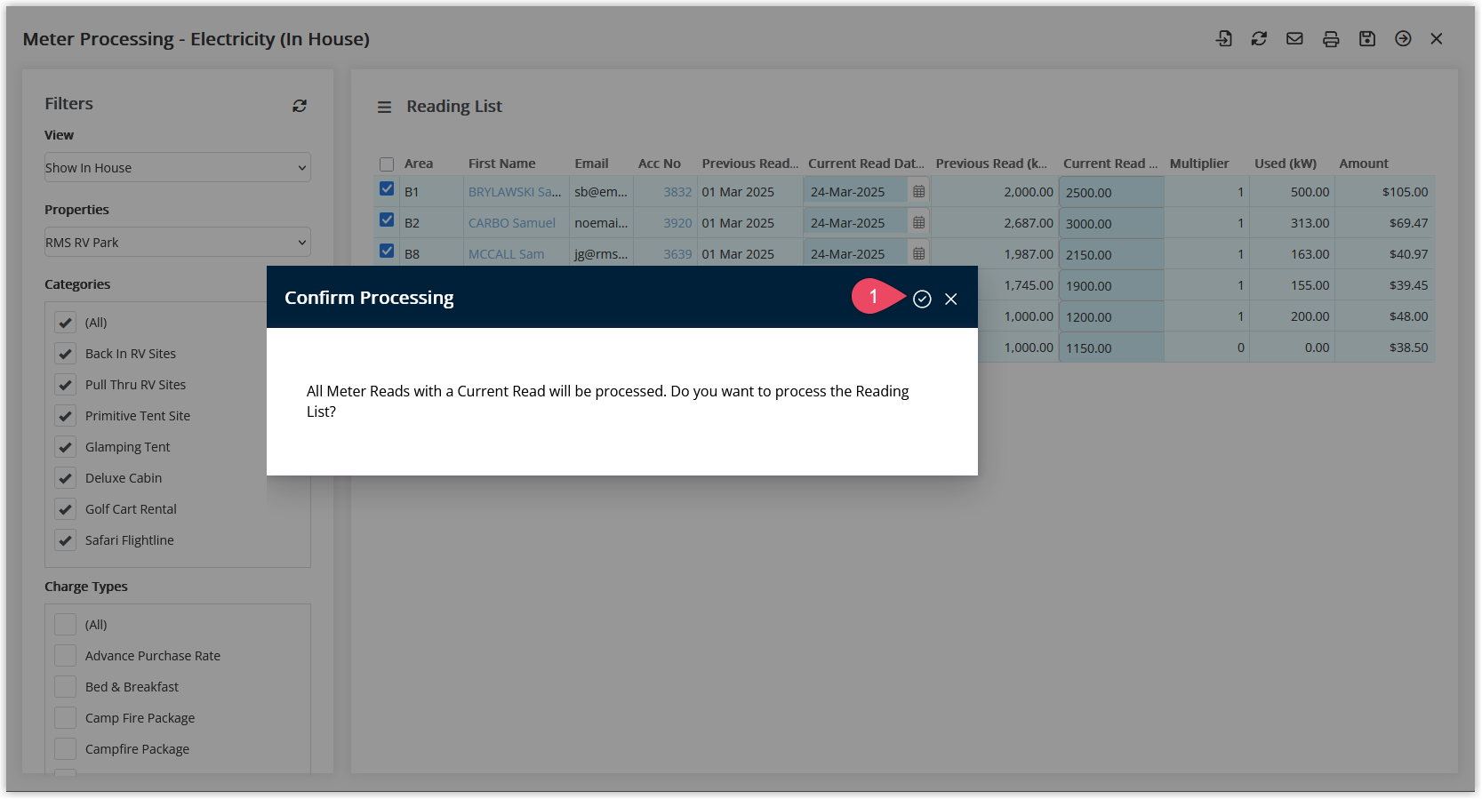Screen dimensions: 1482x799
Task: Toggle the select-all rows checkbox
Action: [x=387, y=164]
